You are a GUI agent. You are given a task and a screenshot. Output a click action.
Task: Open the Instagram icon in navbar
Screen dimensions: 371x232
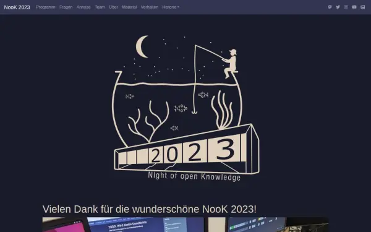[346, 7]
